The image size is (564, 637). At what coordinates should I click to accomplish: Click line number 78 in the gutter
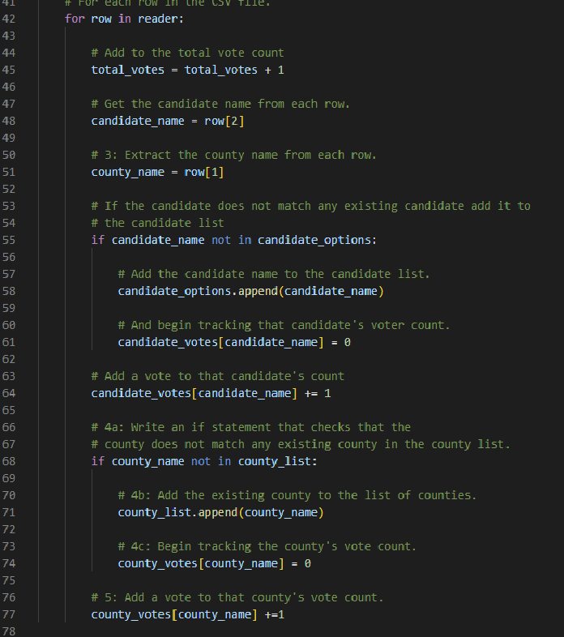9,631
